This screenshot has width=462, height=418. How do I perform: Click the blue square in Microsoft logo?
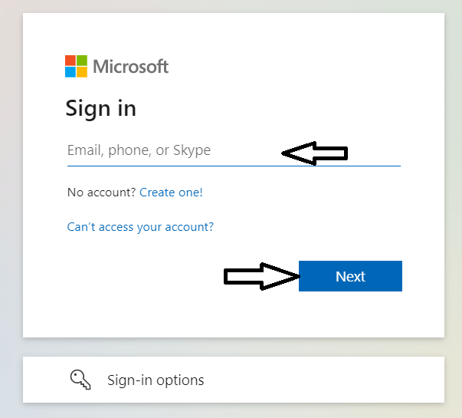click(70, 72)
